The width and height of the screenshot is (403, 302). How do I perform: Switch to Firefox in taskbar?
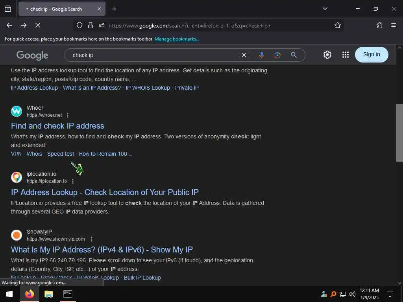(29, 294)
